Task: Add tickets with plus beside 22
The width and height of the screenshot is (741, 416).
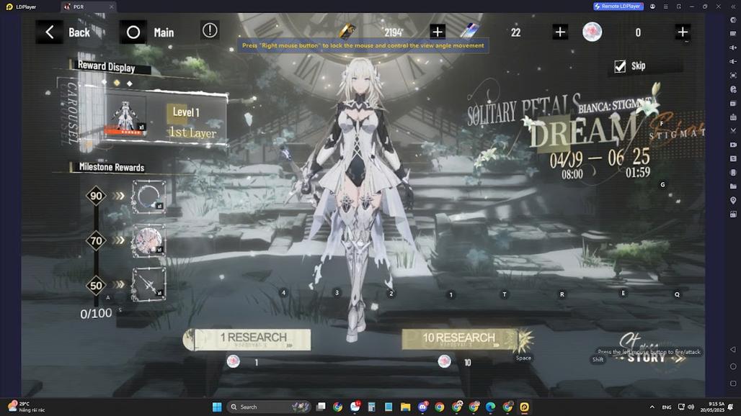Action: [x=560, y=32]
